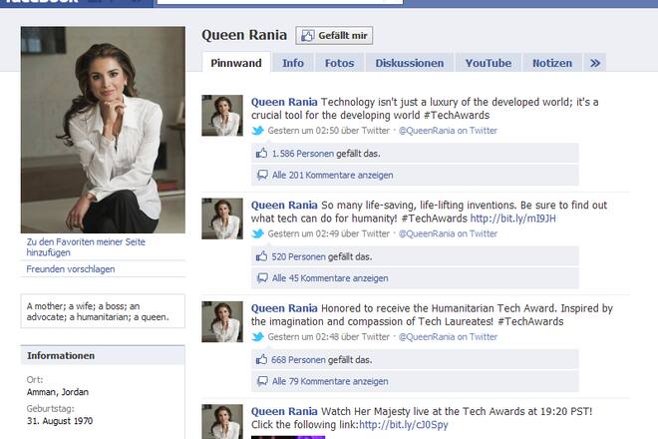Open @QueenRania on Twitter link under 02:50 post

click(x=448, y=131)
